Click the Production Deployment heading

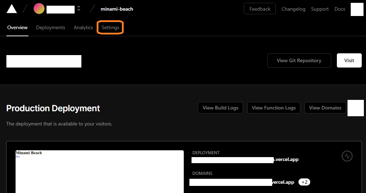pos(53,108)
